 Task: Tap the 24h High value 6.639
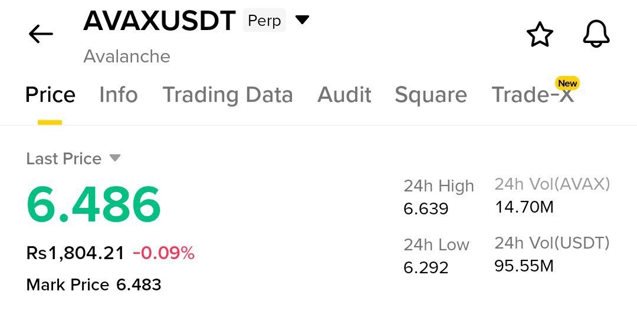426,209
